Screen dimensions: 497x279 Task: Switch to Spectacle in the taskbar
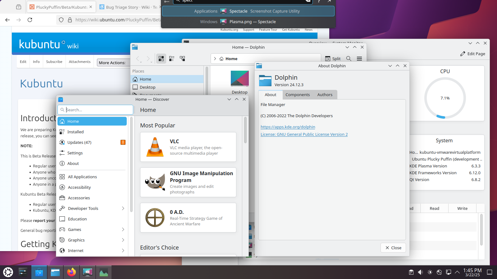(88, 272)
